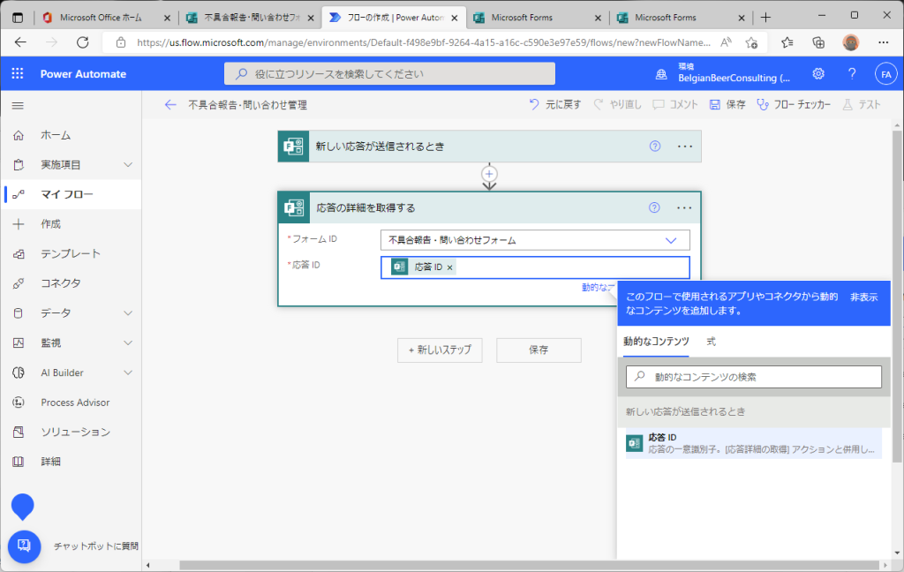The image size is (904, 572).
Task: Close the first Microsoft Forms browser tab
Action: (x=598, y=18)
